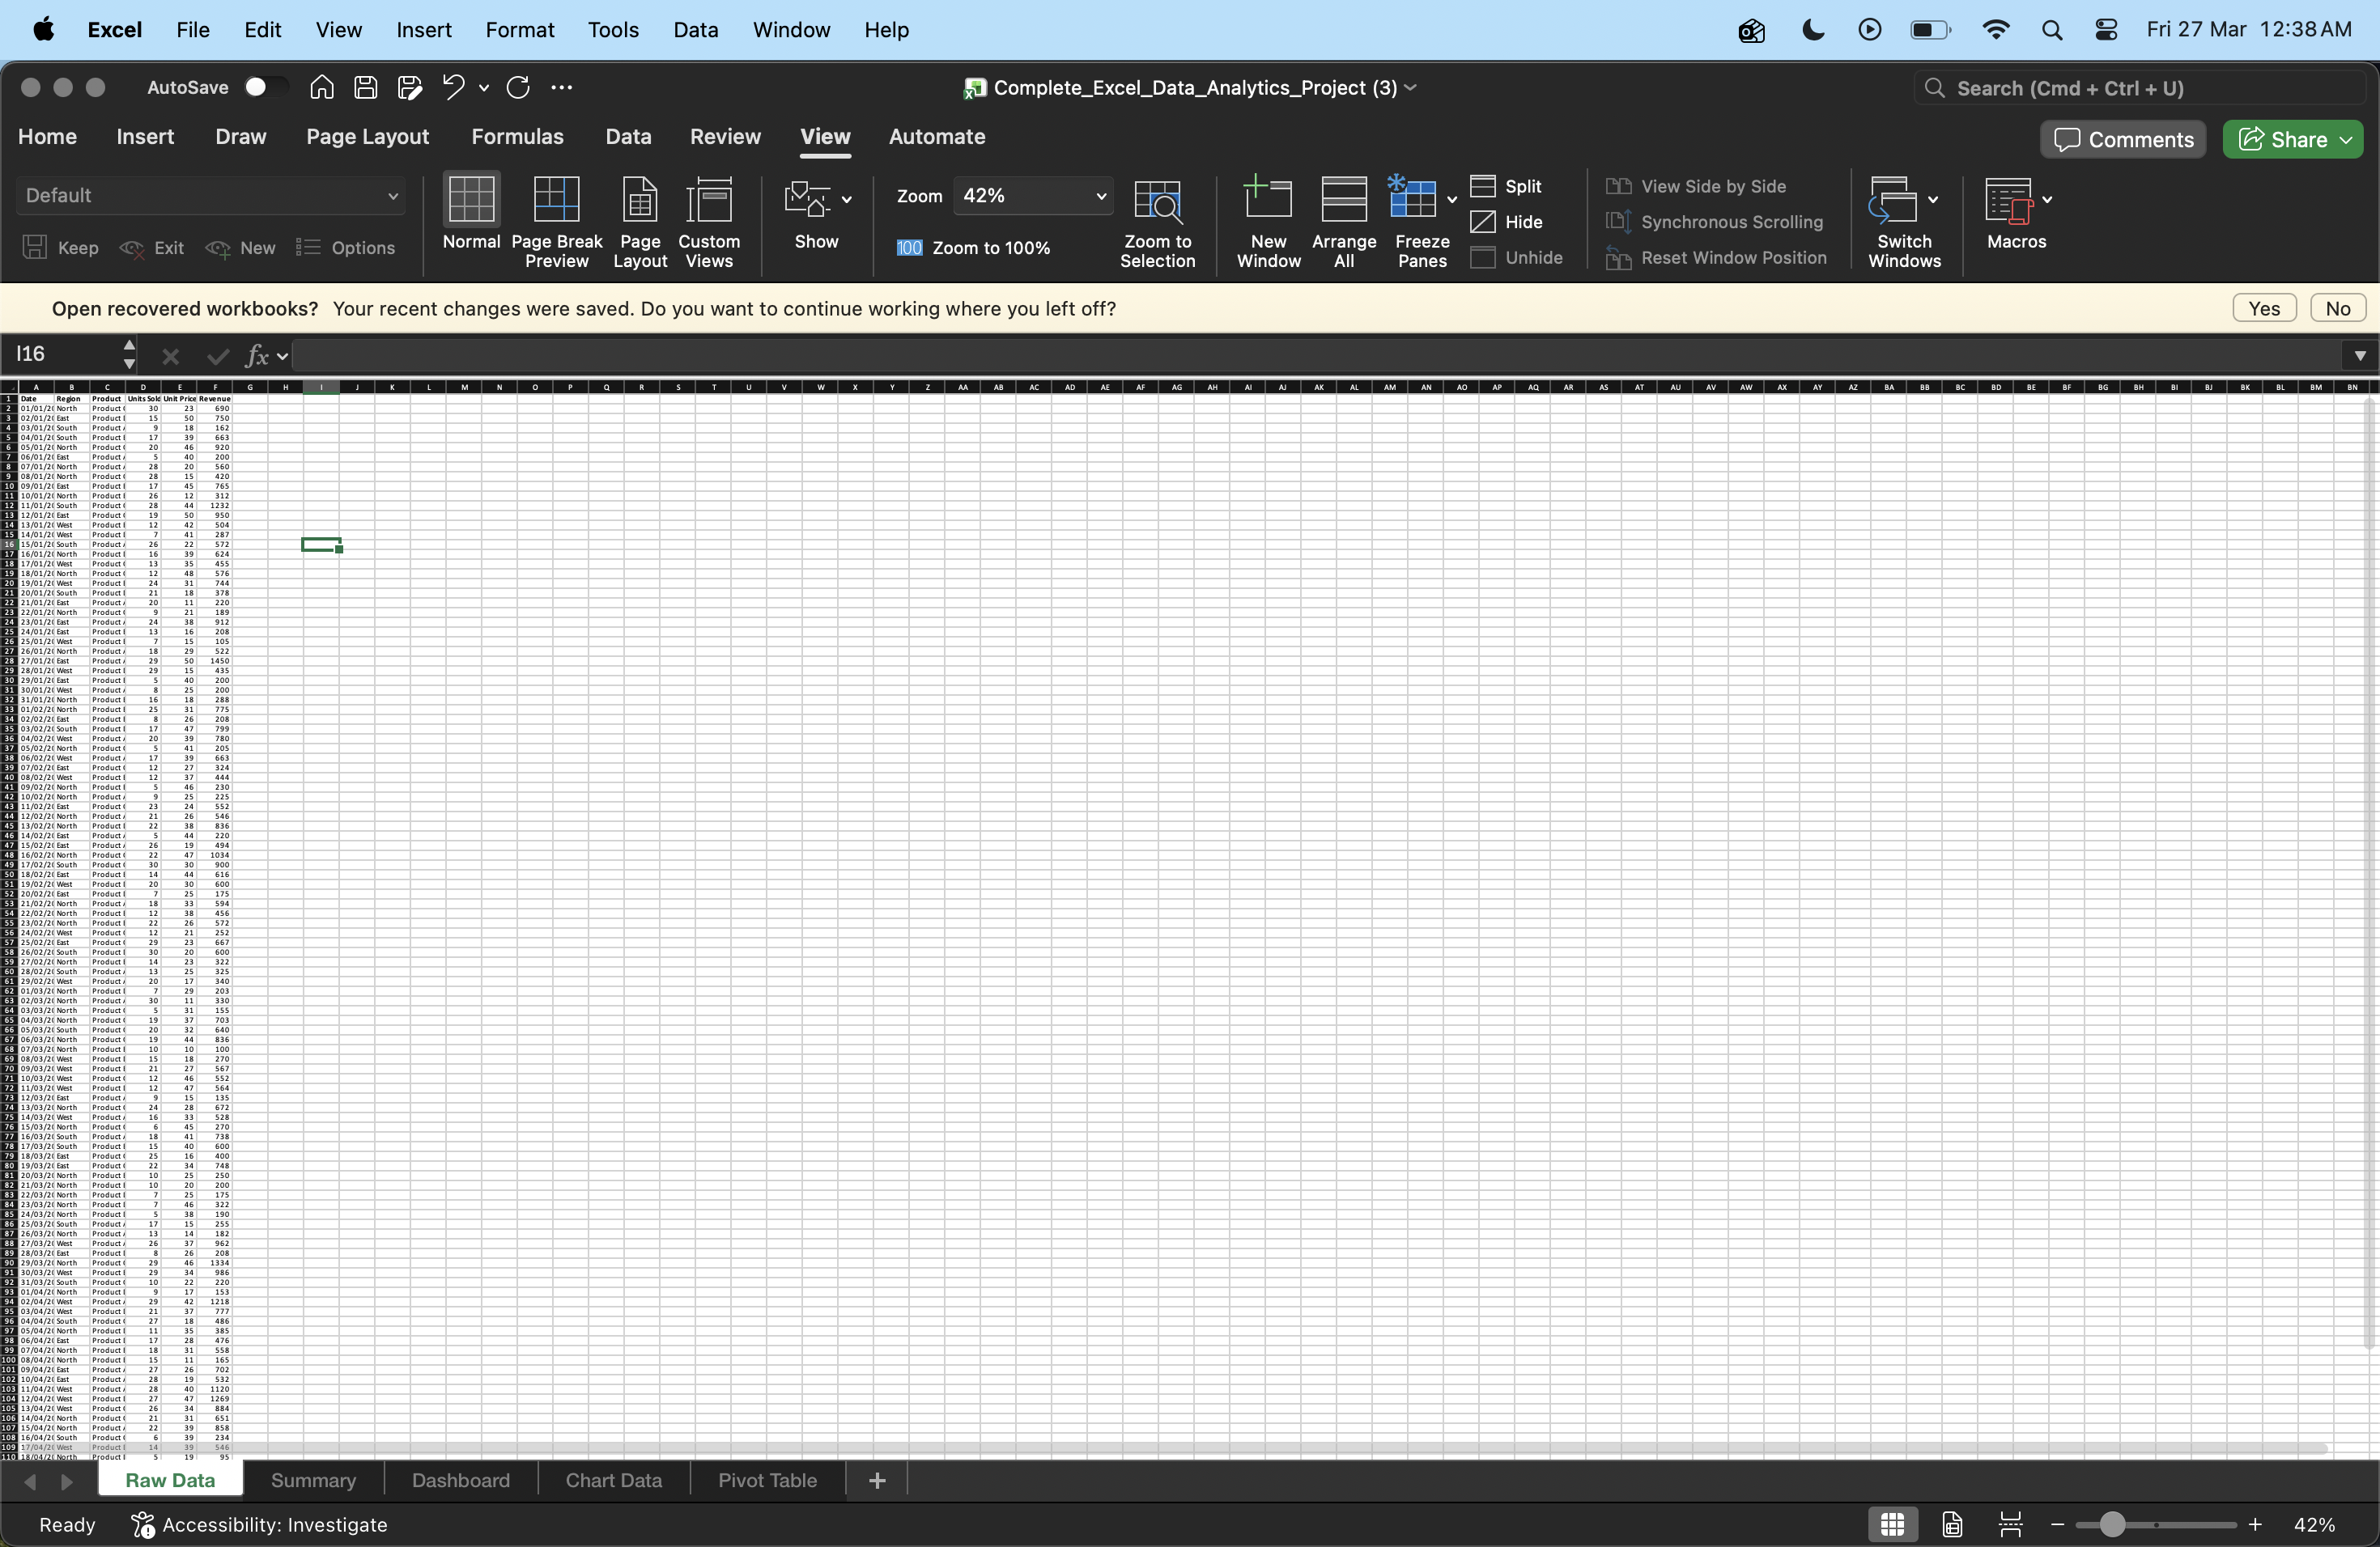Viewport: 2380px width, 1547px height.
Task: Switch to Normal view
Action: 471,213
